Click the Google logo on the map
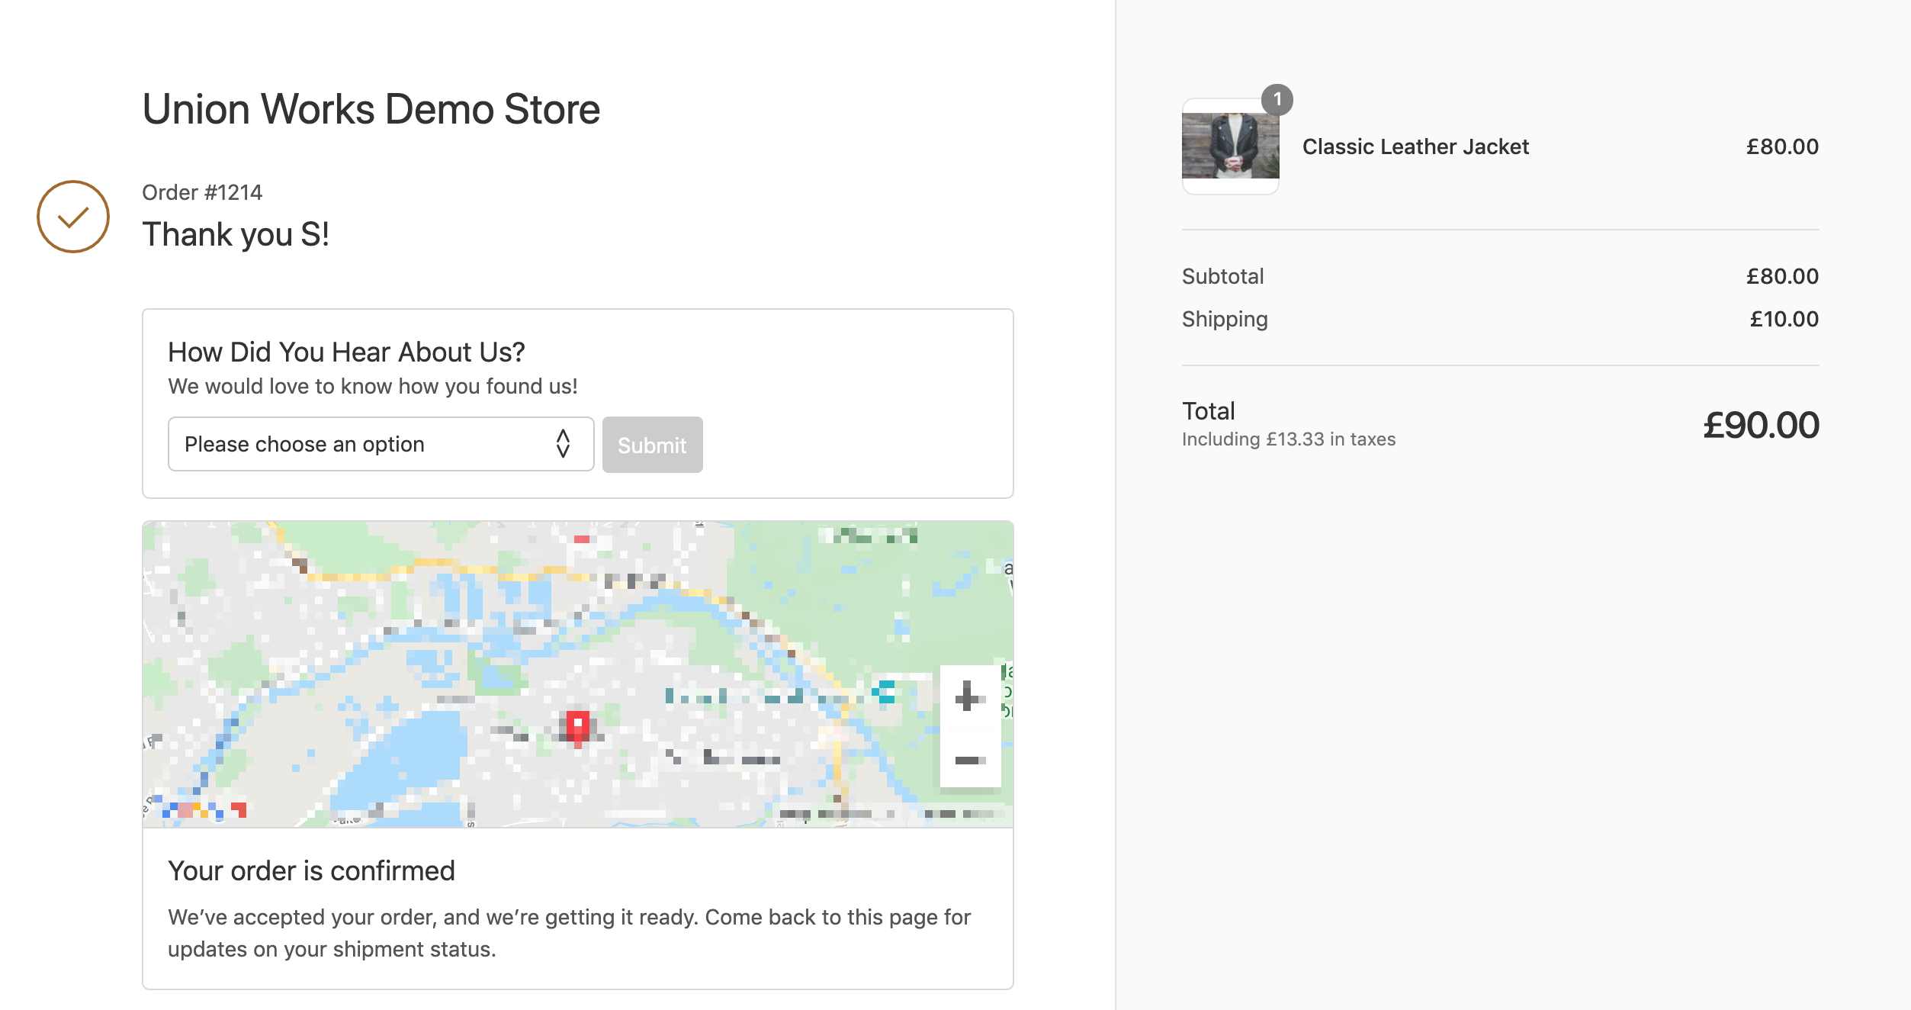1911x1010 pixels. [202, 809]
